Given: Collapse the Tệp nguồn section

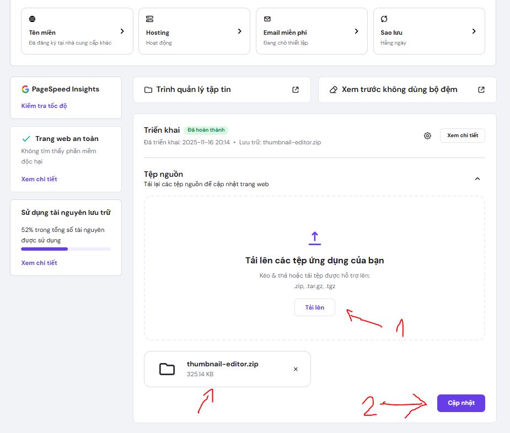Looking at the screenshot, I should 477,178.
